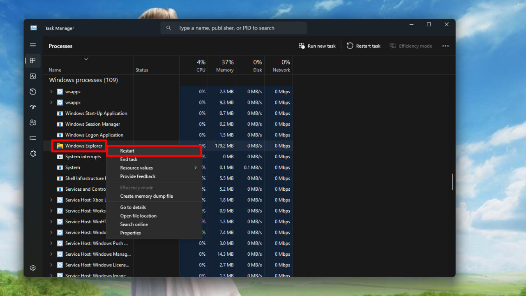Click the search magnifier icon
Image resolution: width=526 pixels, height=296 pixels.
pyautogui.click(x=168, y=28)
